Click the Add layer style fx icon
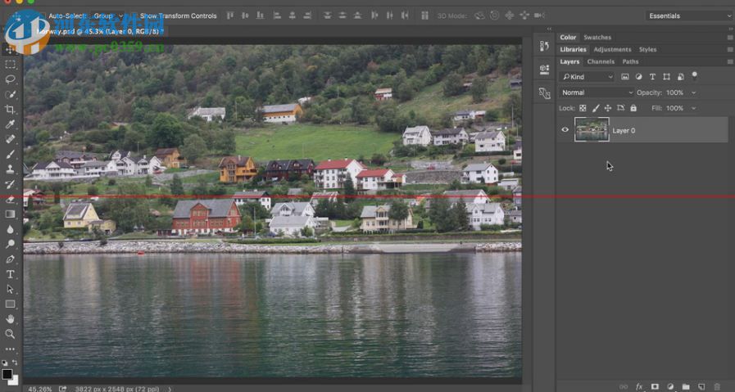735x392 pixels. (639, 387)
